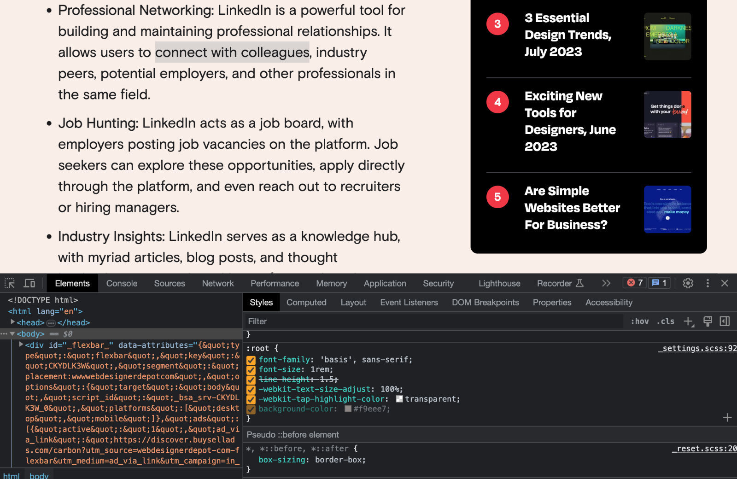The height and width of the screenshot is (479, 737).
Task: Enable the line-height property checkbox
Action: pyautogui.click(x=251, y=380)
